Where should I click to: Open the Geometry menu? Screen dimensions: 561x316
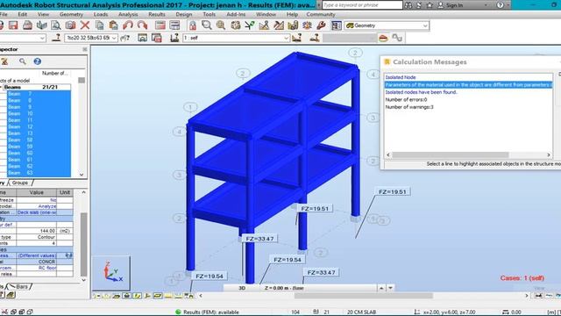pos(71,14)
